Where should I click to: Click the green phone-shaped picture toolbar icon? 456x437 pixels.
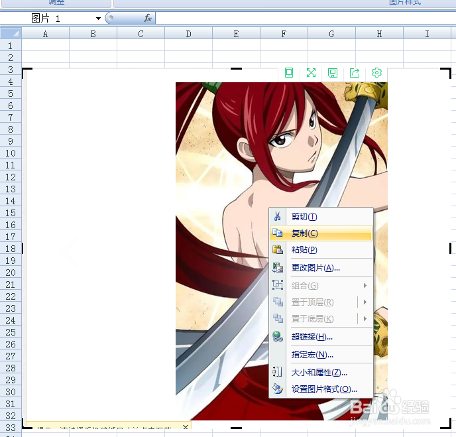pyautogui.click(x=289, y=72)
